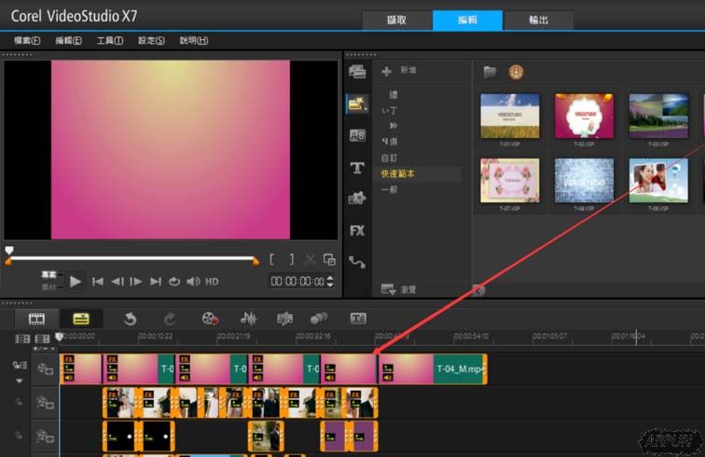Open the Path (motion) library icon

[x=356, y=262]
